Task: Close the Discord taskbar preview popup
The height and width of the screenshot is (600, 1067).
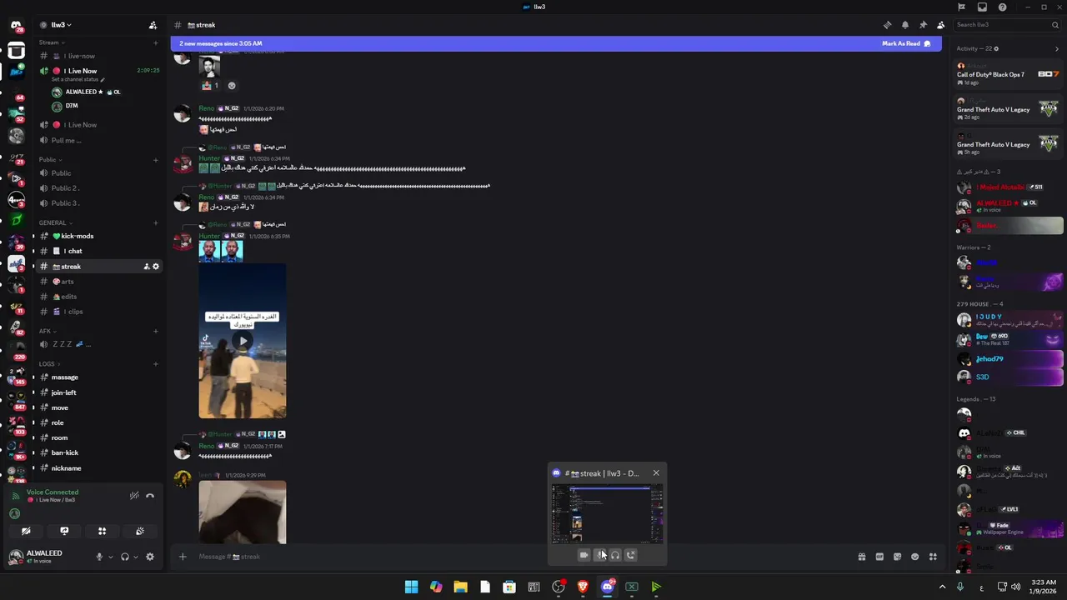Action: coord(656,473)
